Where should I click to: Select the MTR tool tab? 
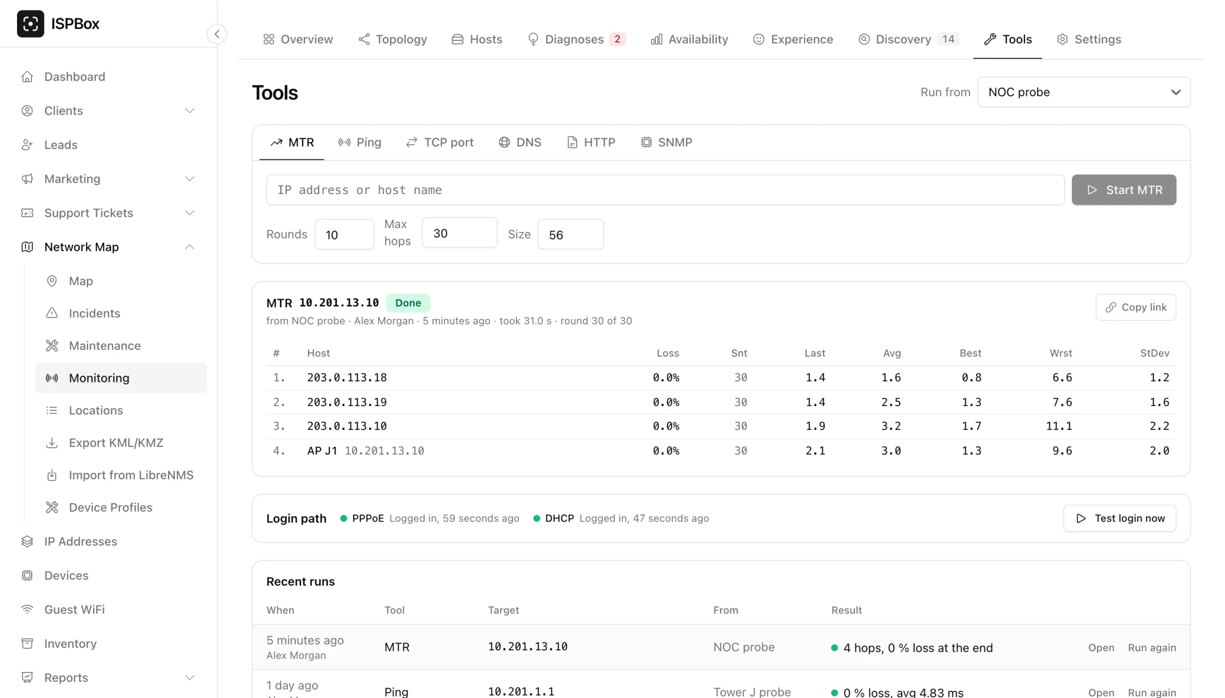tap(292, 142)
